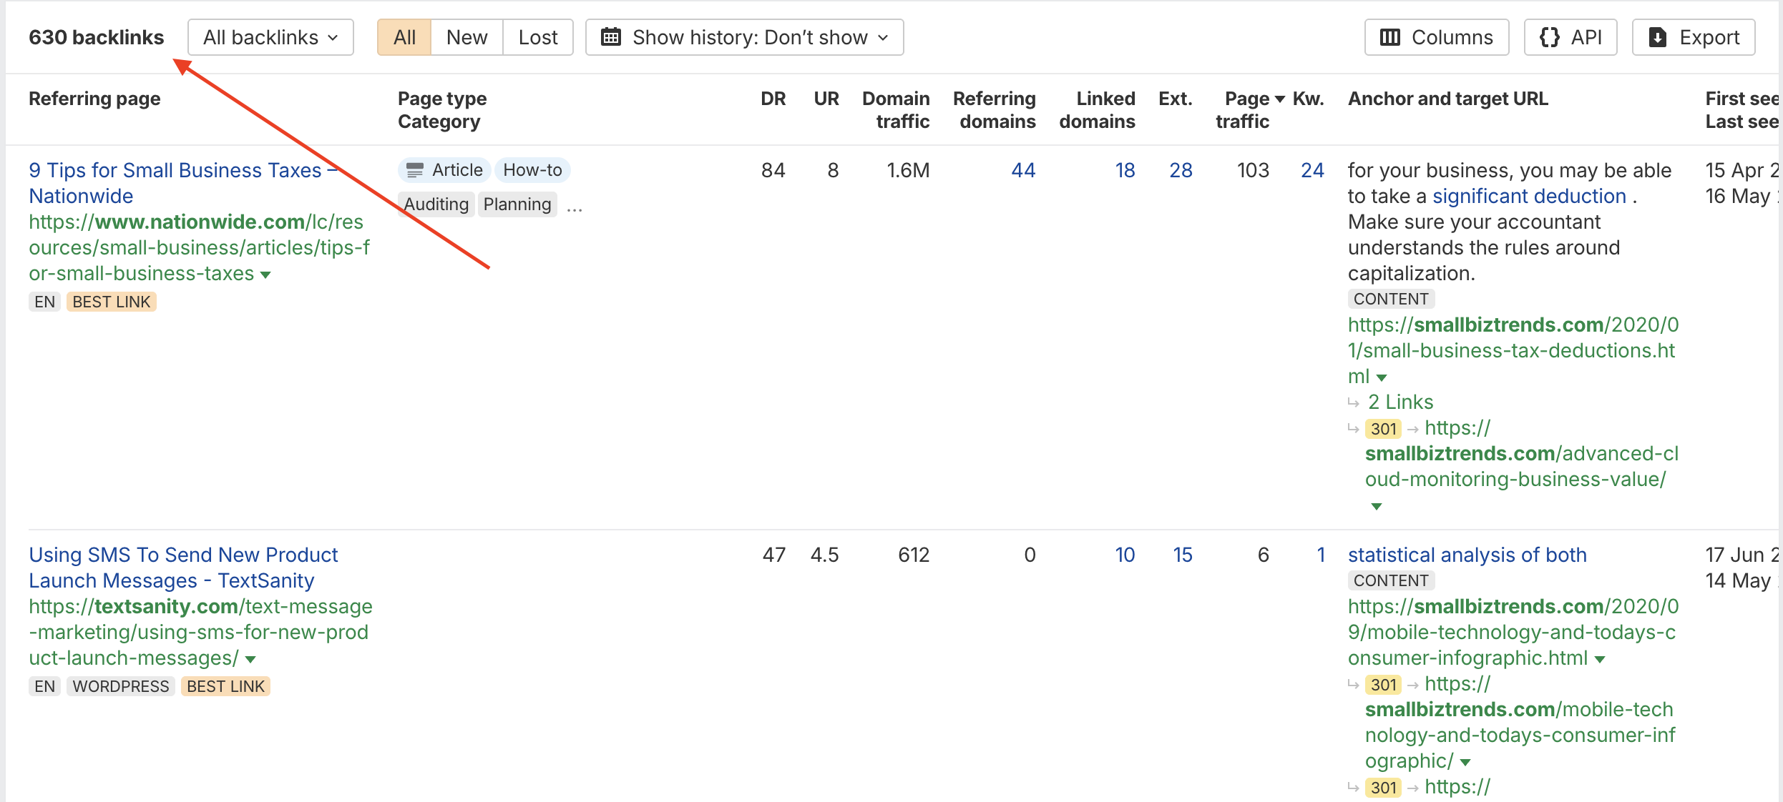Click the BEST LINK badge on Nationwide row
The image size is (1783, 802).
pos(112,302)
